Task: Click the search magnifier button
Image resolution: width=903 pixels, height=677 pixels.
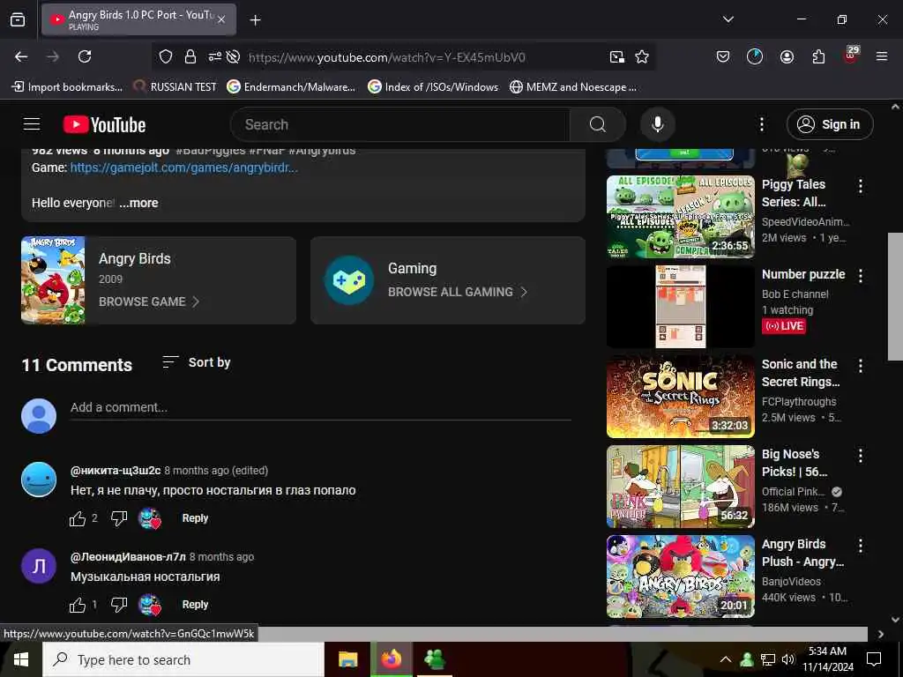Action: [x=598, y=124]
